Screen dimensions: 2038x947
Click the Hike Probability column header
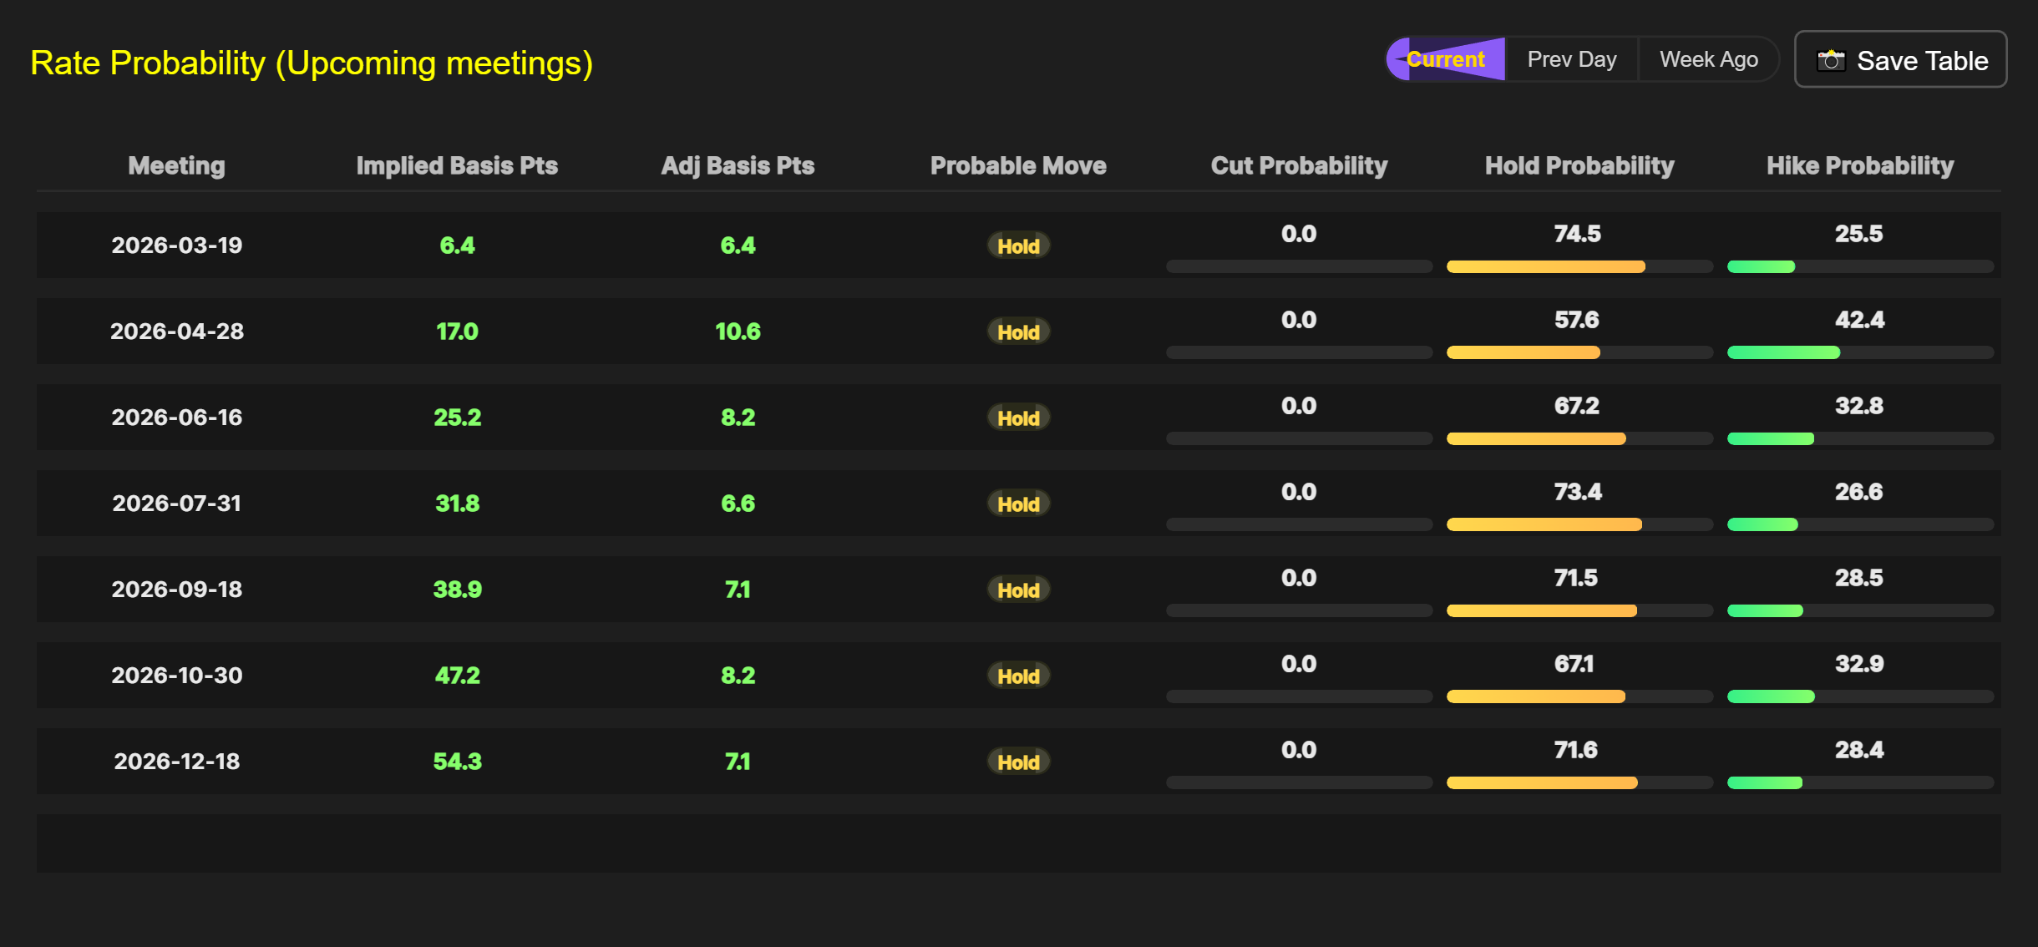coord(1859,165)
